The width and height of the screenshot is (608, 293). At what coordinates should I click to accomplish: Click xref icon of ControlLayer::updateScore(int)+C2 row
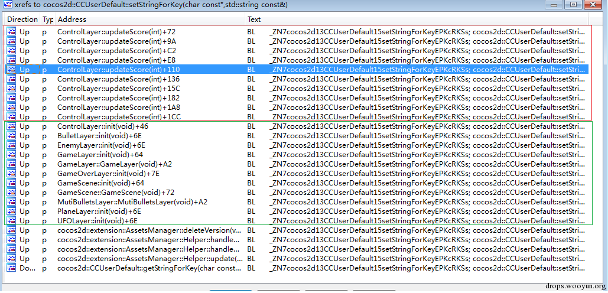coord(11,50)
